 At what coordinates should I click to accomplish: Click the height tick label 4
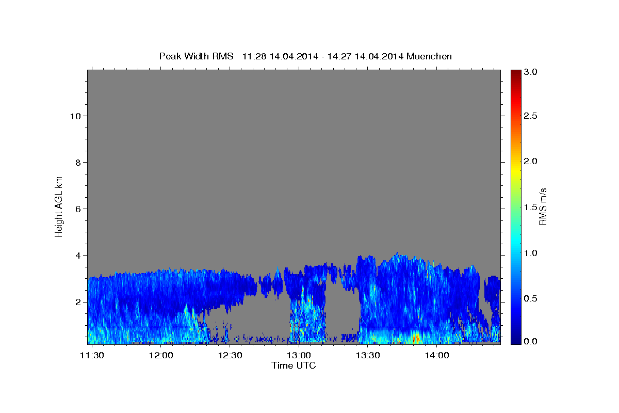point(78,255)
